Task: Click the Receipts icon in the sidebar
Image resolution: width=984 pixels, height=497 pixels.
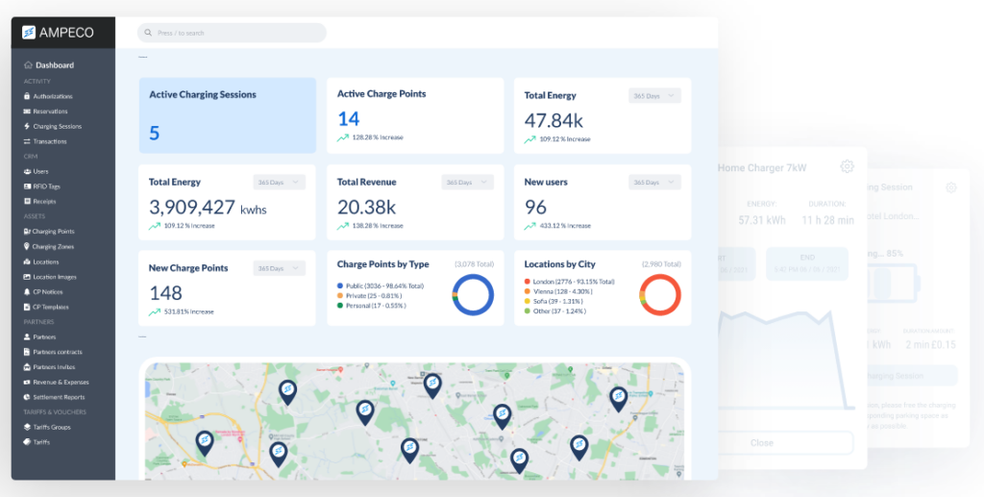Action: tap(27, 202)
